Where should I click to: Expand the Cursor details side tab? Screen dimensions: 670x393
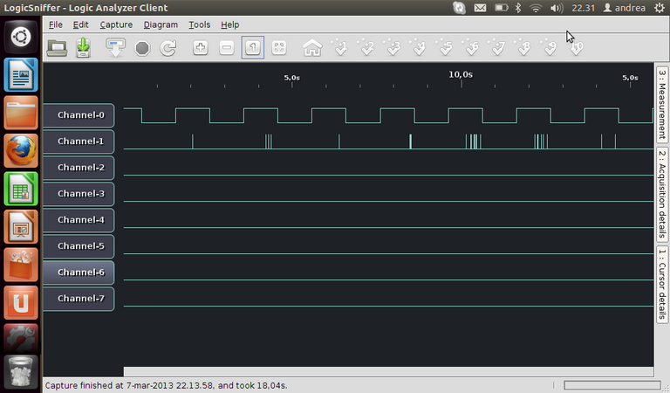click(x=662, y=284)
